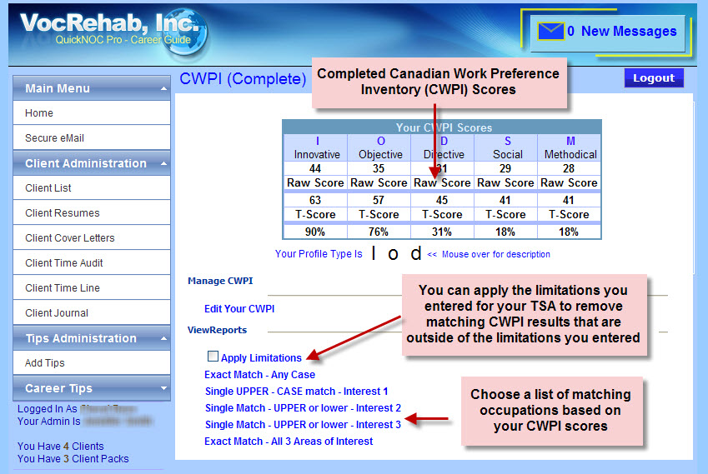Screen dimensions: 708x474
Task: Collapse the Main Menu section
Action: [162, 88]
